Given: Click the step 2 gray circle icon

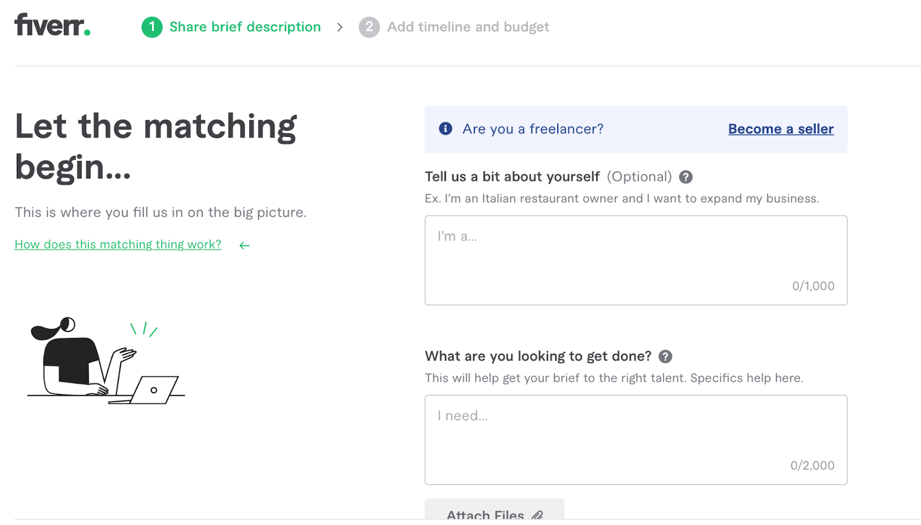Looking at the screenshot, I should 369,27.
